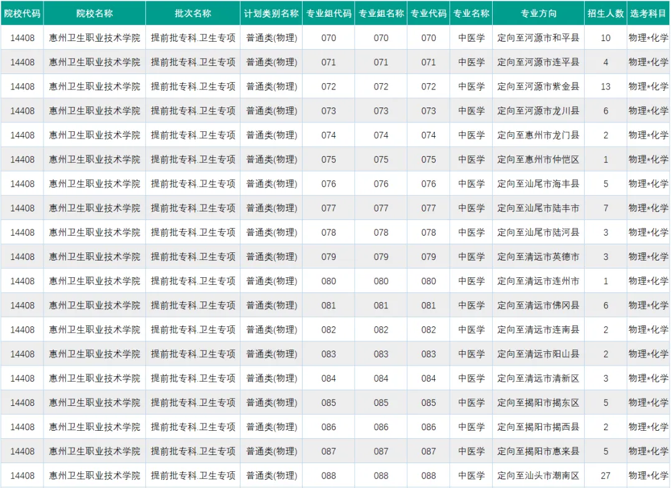Select the cell 定向至清远市阳山县
Viewport: 671px width, 488px height.
point(538,354)
